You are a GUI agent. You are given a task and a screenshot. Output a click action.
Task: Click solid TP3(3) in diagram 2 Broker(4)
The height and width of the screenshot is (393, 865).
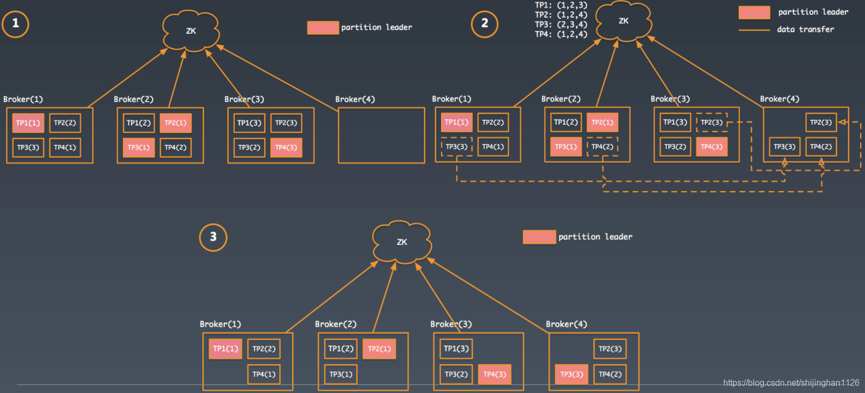785,147
